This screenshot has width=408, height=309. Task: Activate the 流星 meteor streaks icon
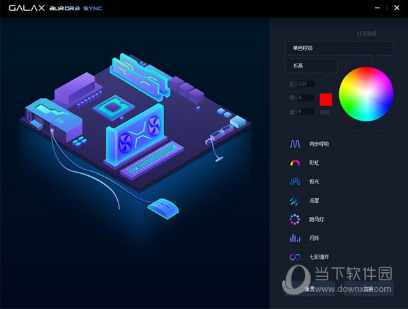295,201
